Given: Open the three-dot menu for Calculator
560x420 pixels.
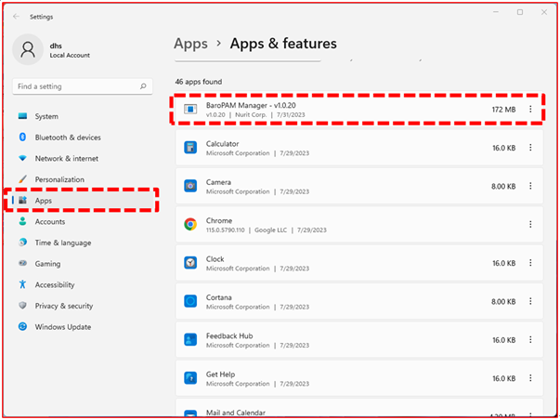Looking at the screenshot, I should 530,147.
